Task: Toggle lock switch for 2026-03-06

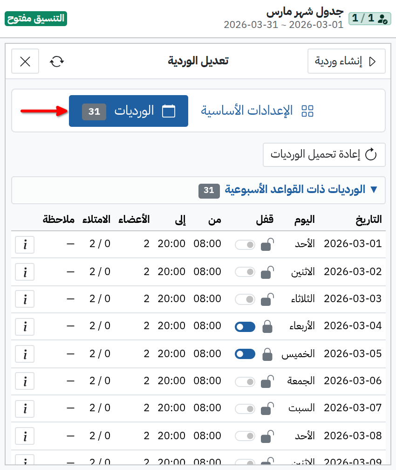Action: [245, 381]
